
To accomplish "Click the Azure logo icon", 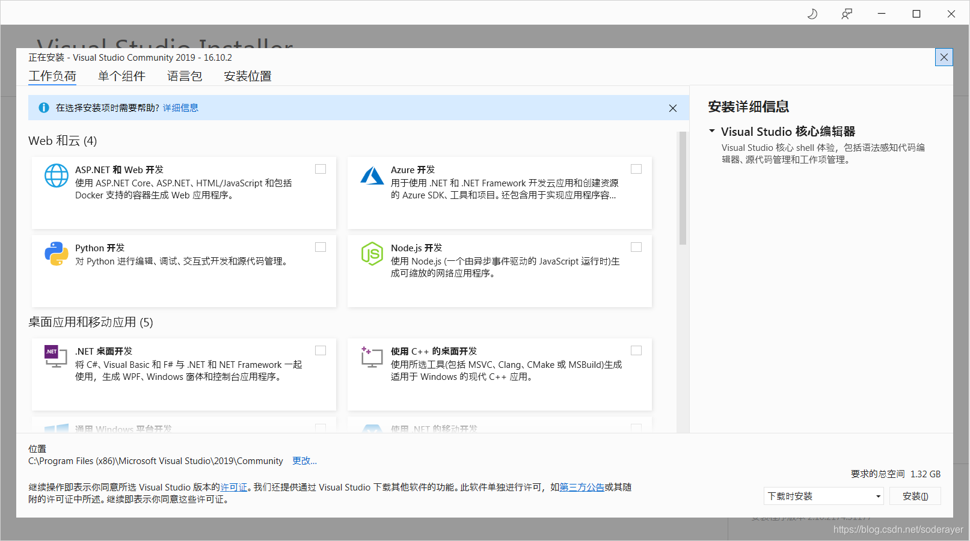I will (x=372, y=176).
